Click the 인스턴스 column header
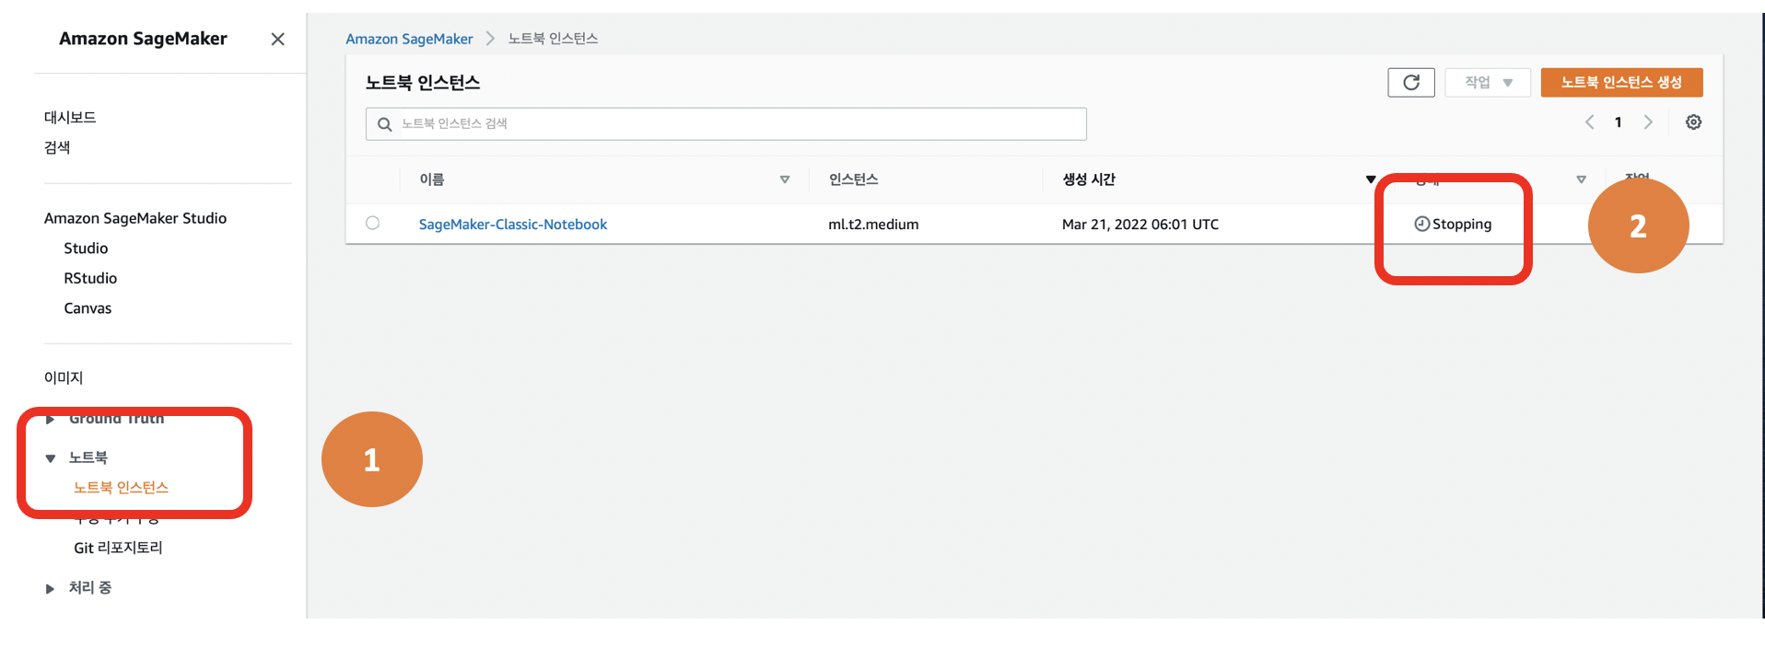Image resolution: width=1765 pixels, height=659 pixels. click(853, 179)
